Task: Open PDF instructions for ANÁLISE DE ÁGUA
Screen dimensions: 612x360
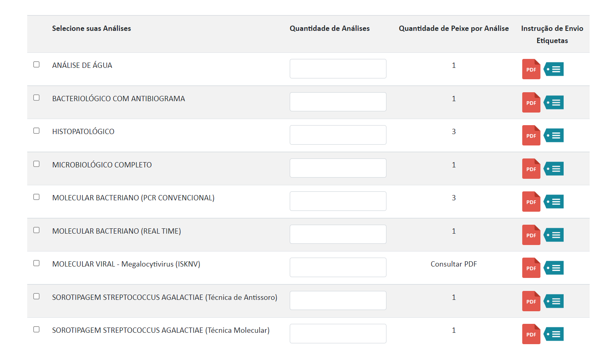Action: (531, 69)
